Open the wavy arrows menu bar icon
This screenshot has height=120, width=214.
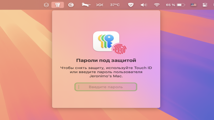(100, 5)
